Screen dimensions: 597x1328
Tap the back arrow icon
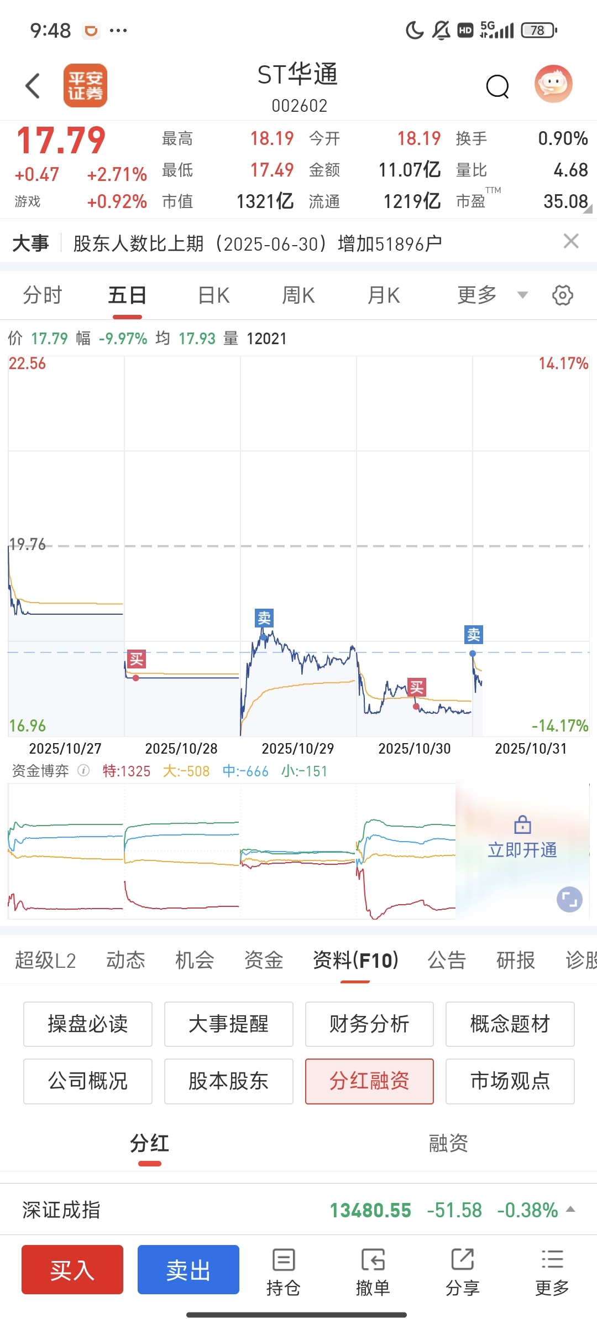point(33,86)
